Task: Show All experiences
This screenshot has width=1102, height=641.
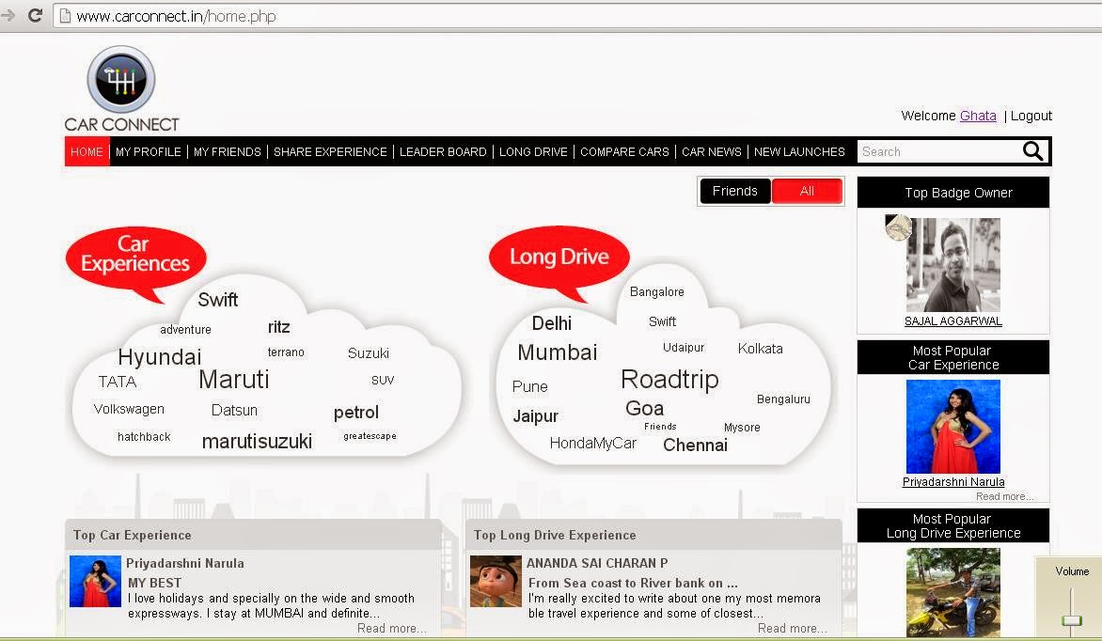Action: pyautogui.click(x=807, y=191)
